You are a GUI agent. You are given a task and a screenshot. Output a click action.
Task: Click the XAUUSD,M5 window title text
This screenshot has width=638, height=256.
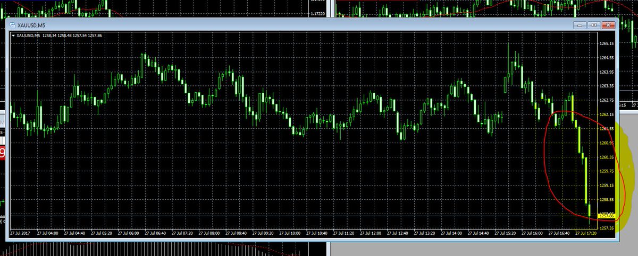point(31,25)
